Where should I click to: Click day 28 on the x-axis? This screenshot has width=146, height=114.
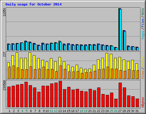(x=124, y=111)
